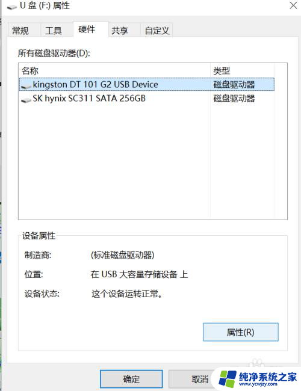
Task: Click the 纯净系统之家 watermark logo
Action: click(258, 379)
